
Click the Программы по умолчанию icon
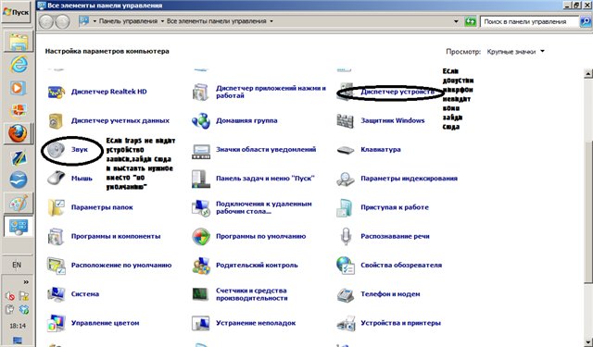pyautogui.click(x=201, y=236)
